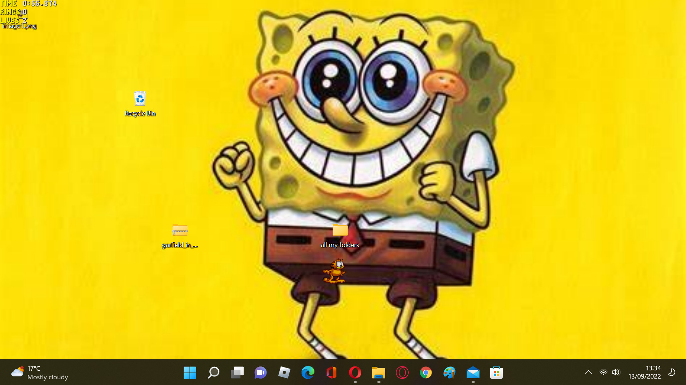This screenshot has width=686, height=385.
Task: Open network Wi-Fi quick settings
Action: point(603,373)
